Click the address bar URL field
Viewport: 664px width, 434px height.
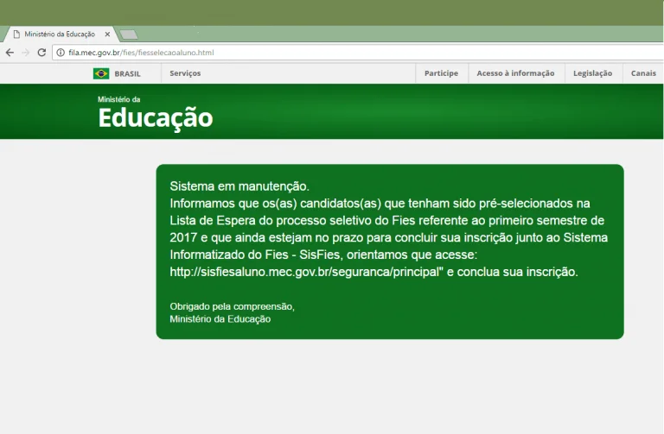[x=358, y=53]
